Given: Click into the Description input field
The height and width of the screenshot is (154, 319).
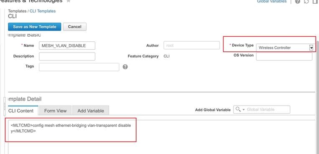Looking at the screenshot, I should [x=67, y=56].
